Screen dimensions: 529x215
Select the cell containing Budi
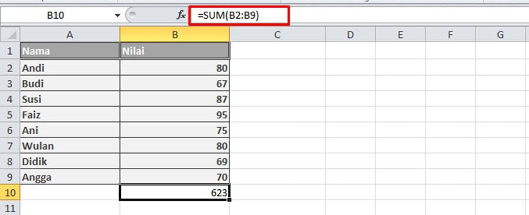[70, 84]
